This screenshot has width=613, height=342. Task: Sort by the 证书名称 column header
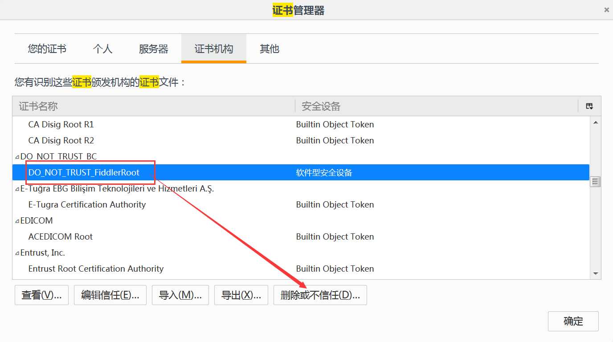(x=154, y=106)
